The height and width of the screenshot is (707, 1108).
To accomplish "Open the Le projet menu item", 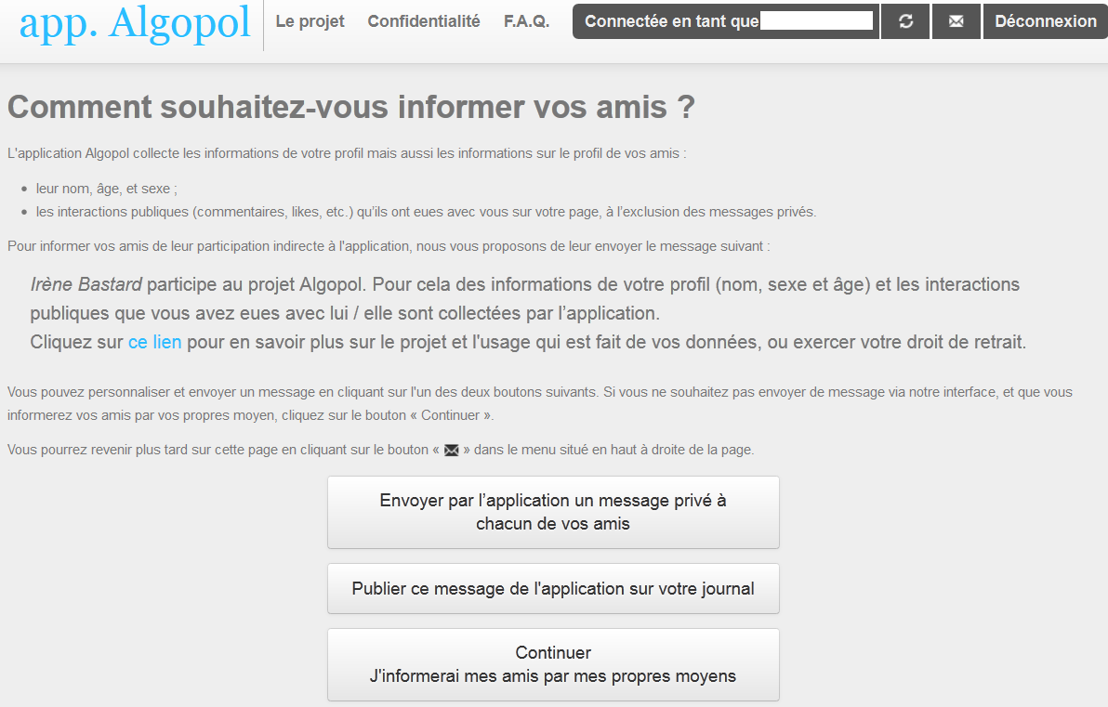I will click(310, 21).
